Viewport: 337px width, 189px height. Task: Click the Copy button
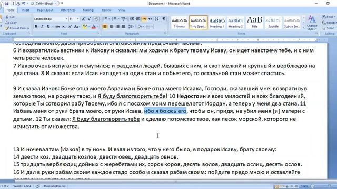pos(11,23)
